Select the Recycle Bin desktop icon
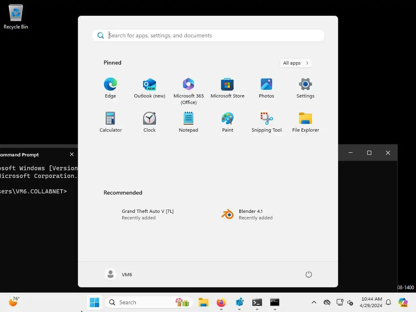This screenshot has width=416, height=312. pos(16,16)
